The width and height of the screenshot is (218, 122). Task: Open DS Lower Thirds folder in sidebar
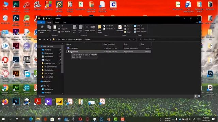click(x=50, y=67)
